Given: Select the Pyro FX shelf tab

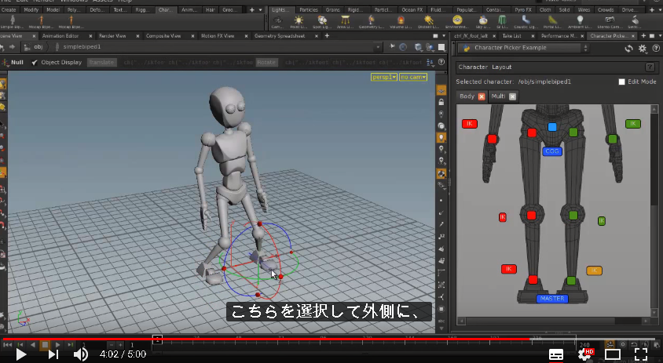Looking at the screenshot, I should (x=523, y=9).
